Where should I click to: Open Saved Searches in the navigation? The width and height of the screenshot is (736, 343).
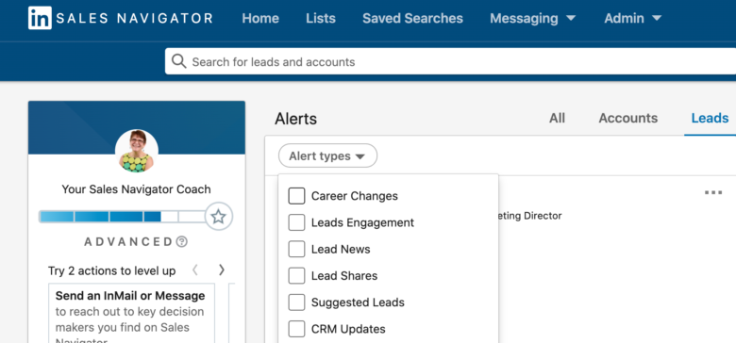(x=412, y=18)
